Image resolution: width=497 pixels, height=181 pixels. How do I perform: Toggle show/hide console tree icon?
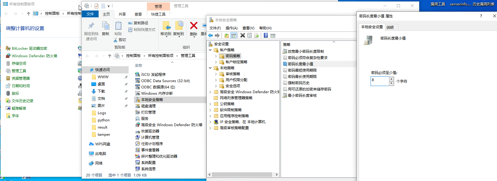click(x=233, y=36)
